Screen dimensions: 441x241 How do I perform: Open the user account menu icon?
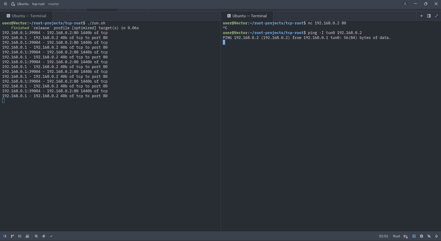point(405,4)
